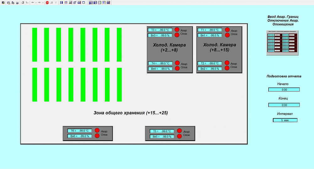Click the up-level arrow icon beside the home icon
The height and width of the screenshot is (169, 314).
click(x=27, y=3)
